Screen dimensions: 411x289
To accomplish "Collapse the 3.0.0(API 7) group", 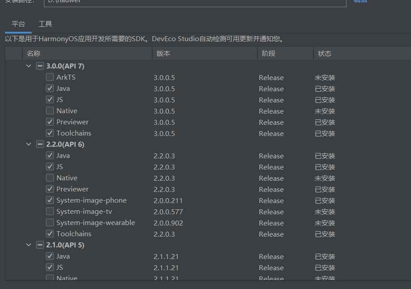I will click(x=29, y=66).
